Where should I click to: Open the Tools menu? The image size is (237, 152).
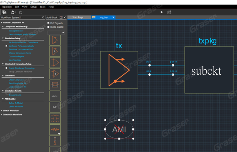43,7
